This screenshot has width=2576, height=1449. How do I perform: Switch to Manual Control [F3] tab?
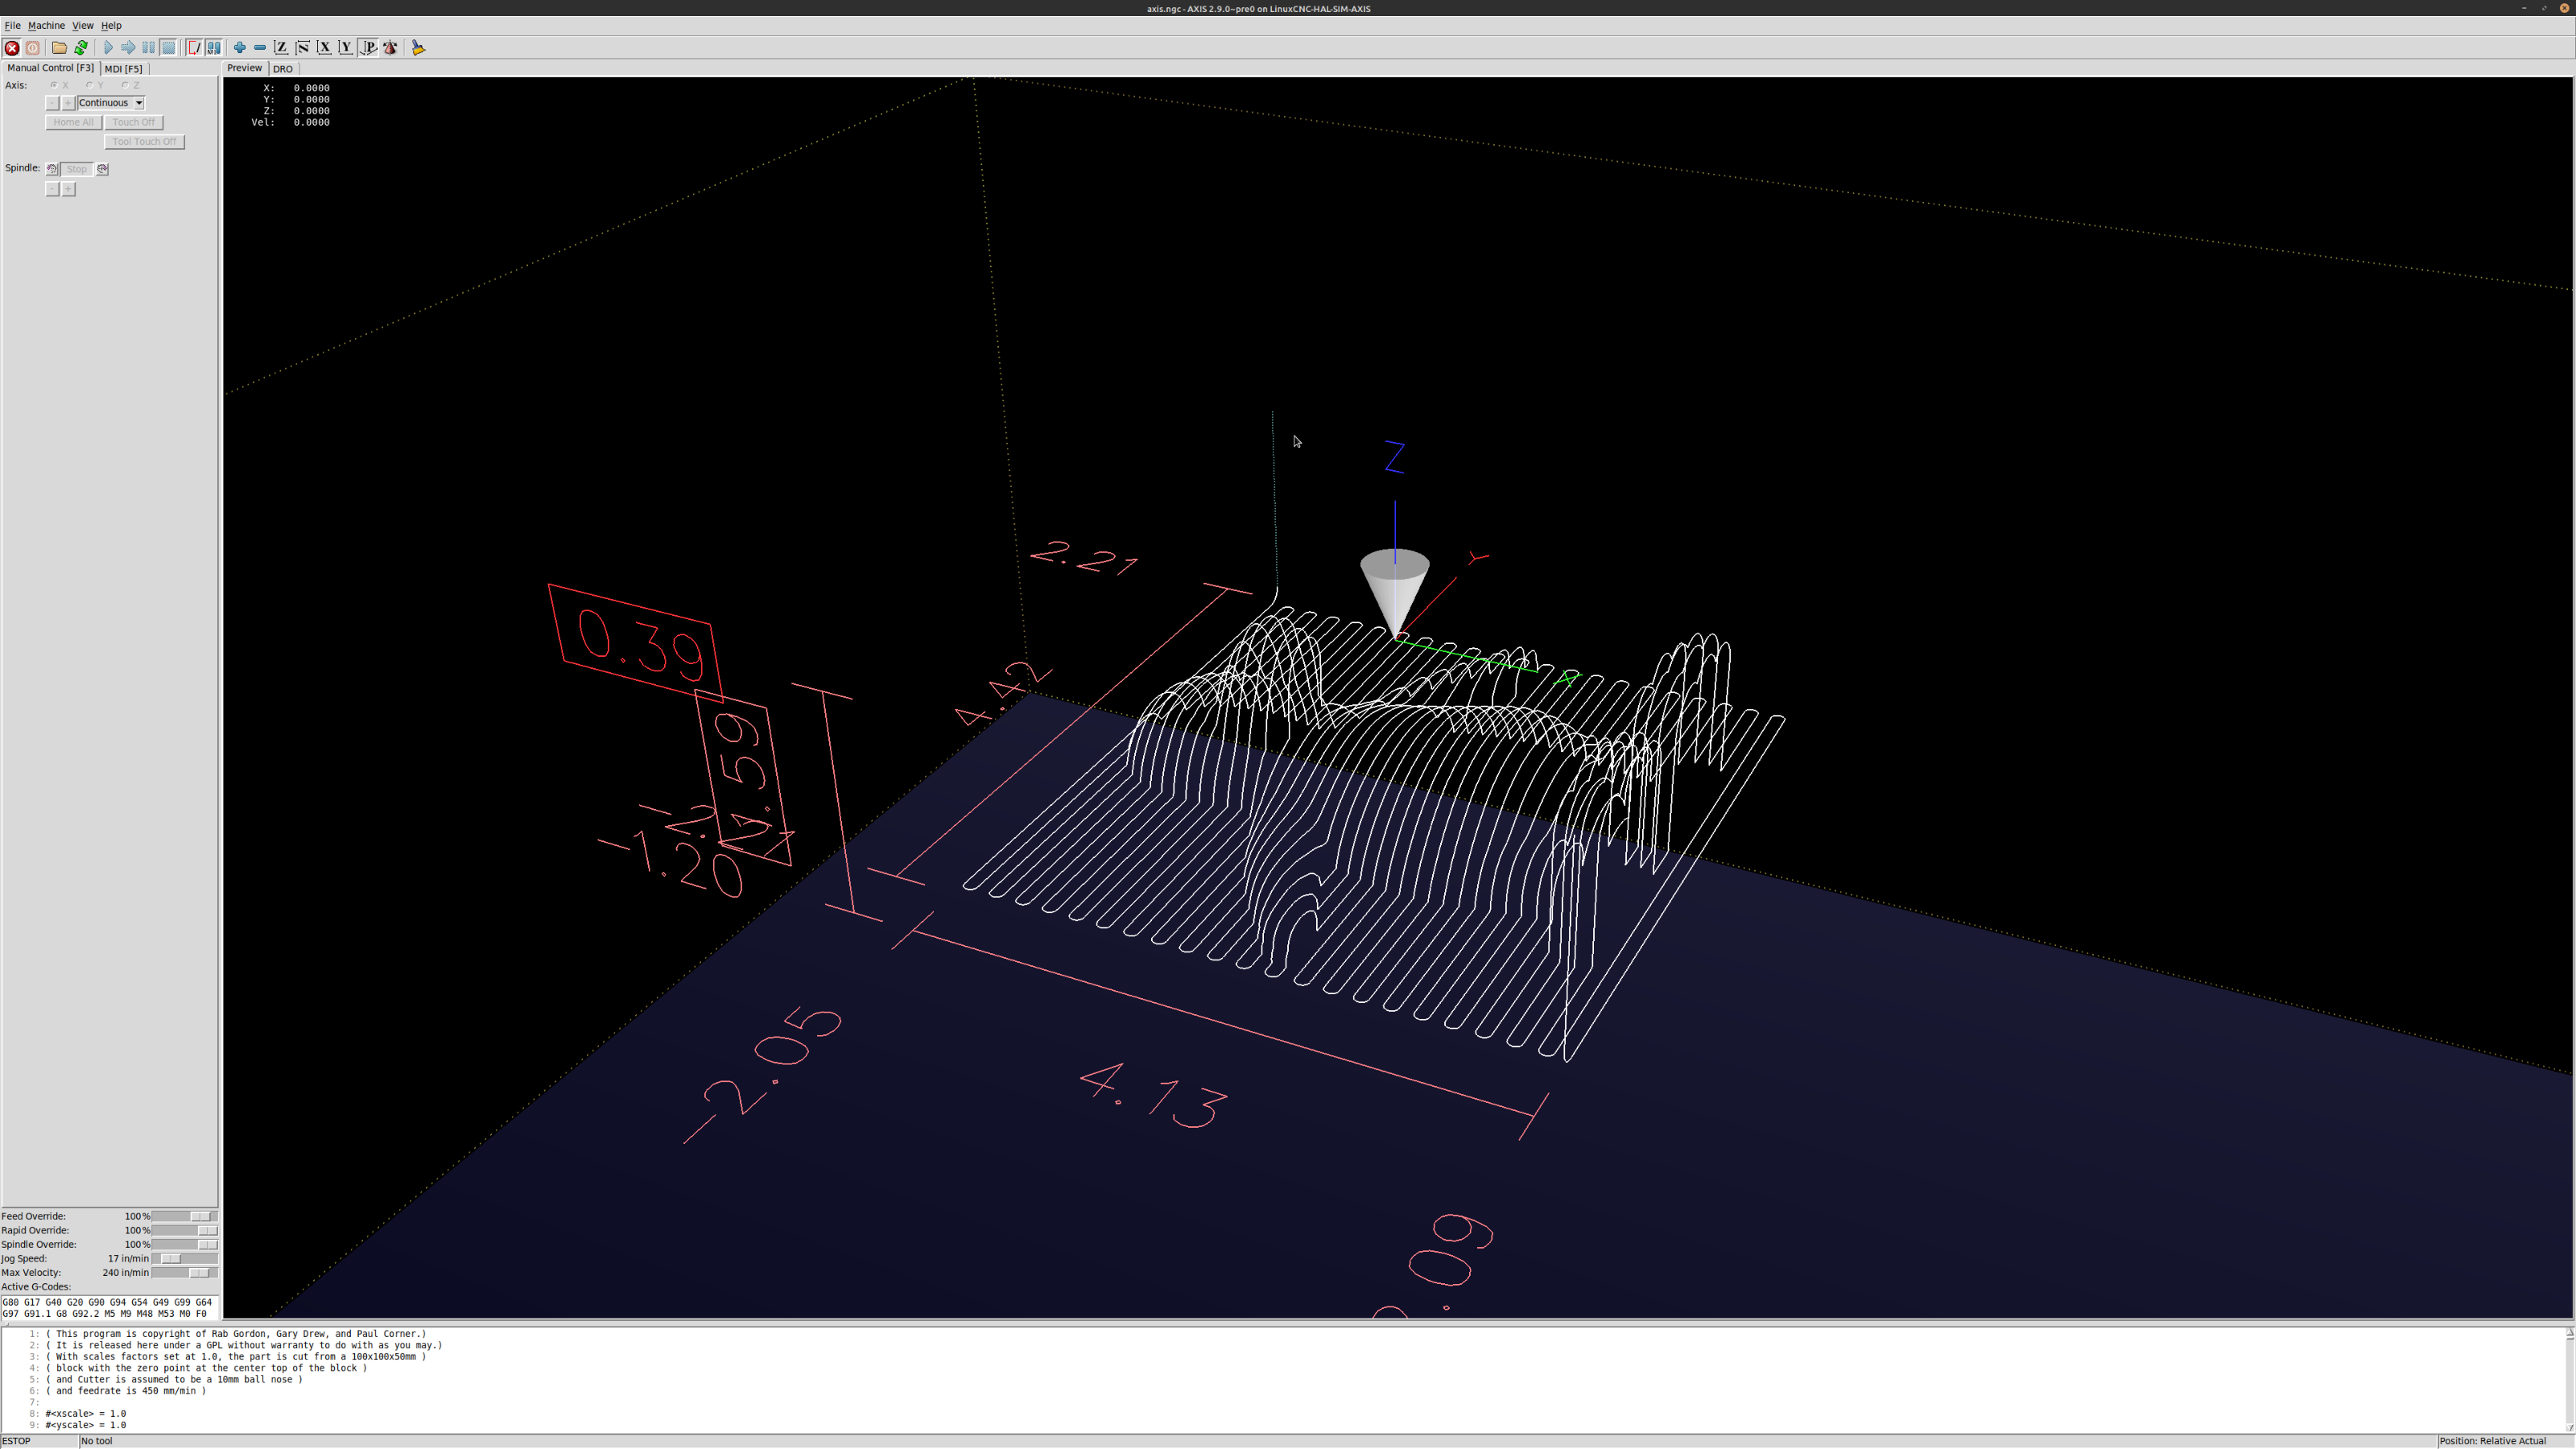point(50,68)
